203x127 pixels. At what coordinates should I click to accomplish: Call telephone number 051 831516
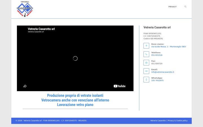(x=157, y=55)
